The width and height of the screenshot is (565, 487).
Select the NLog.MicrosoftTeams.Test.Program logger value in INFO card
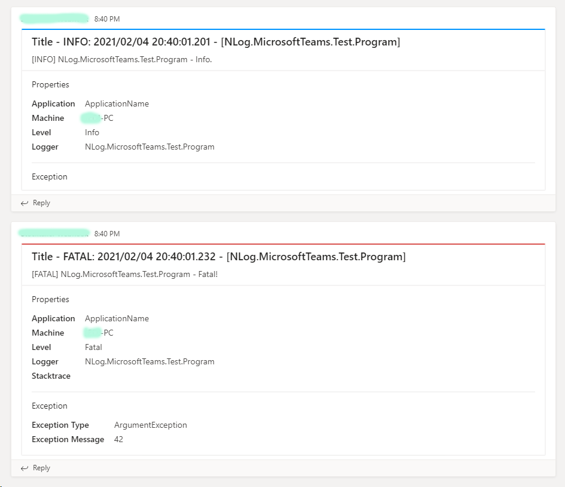149,147
